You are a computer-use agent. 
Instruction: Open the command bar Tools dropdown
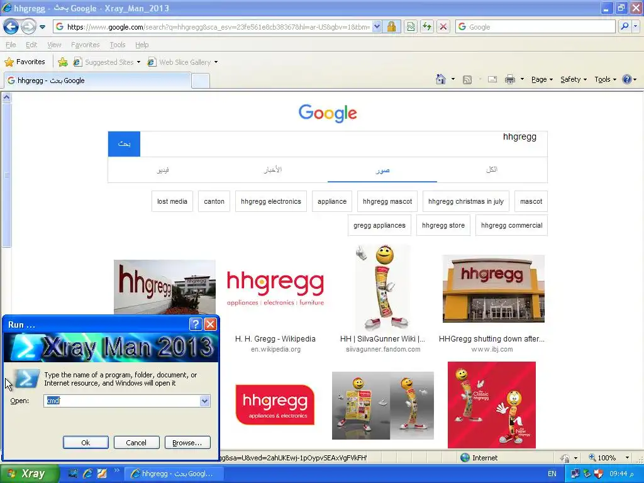click(x=606, y=80)
